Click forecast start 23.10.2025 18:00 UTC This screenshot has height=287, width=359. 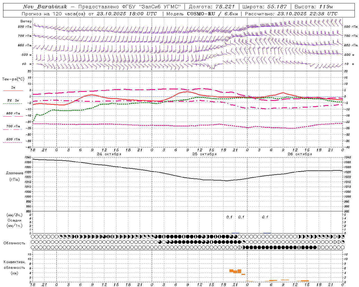tap(126, 14)
